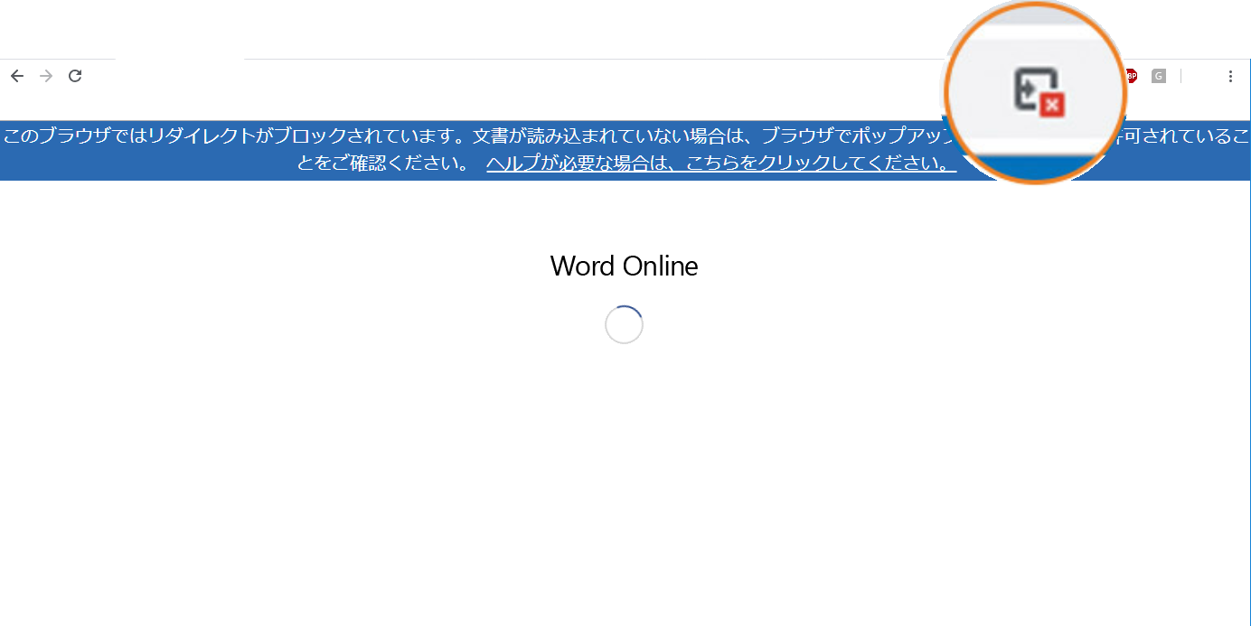The height and width of the screenshot is (626, 1251).
Task: Open the ヘルプが必要な場合は、こちらをクリックしてください help link
Action: point(721,164)
